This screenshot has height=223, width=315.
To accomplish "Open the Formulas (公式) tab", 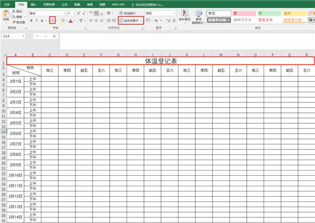I will point(64,4).
